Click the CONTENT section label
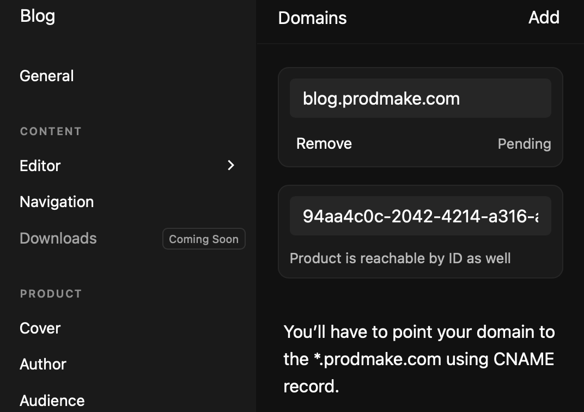Screen dimensions: 584x412 click(51, 131)
